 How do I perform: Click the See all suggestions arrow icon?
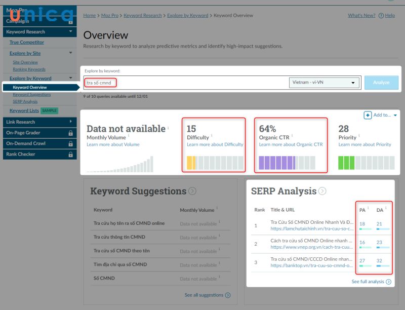tap(228, 295)
